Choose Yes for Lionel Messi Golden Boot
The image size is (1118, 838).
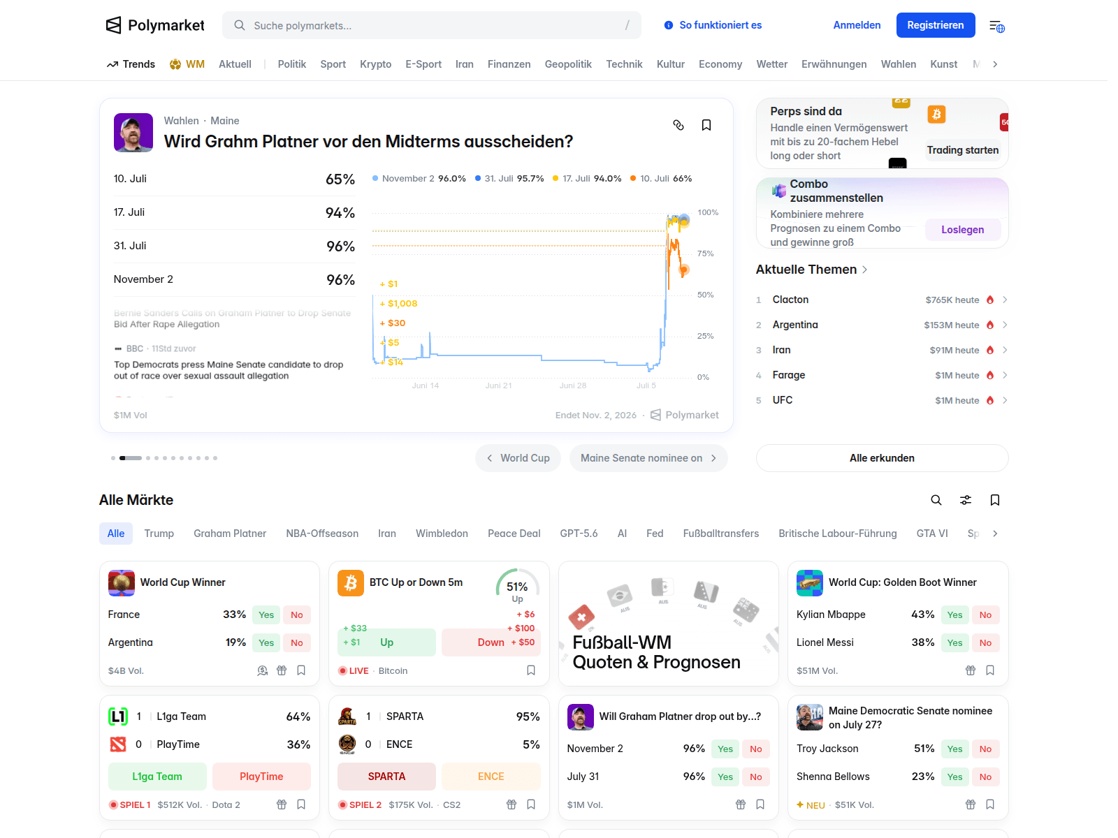[954, 642]
